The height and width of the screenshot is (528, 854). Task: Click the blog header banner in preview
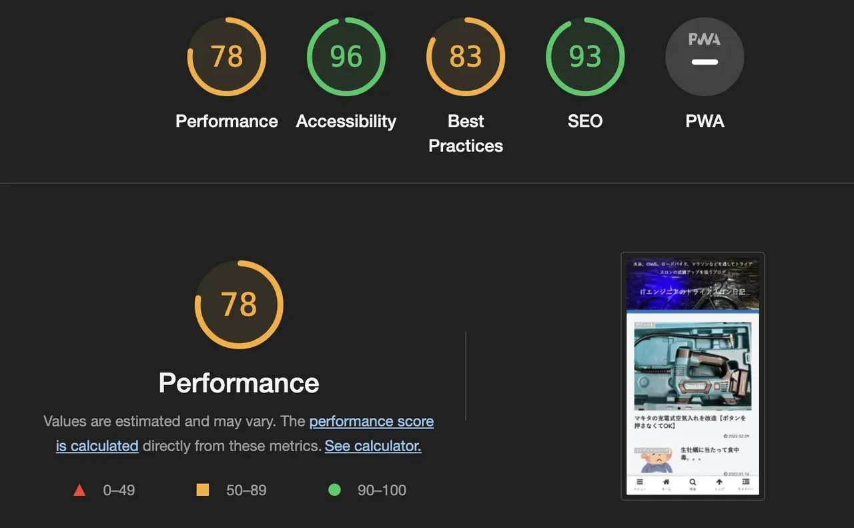click(693, 284)
